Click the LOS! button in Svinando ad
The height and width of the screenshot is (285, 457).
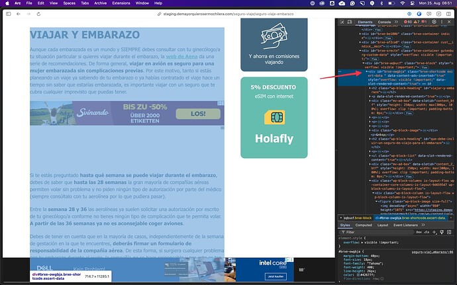click(x=198, y=114)
